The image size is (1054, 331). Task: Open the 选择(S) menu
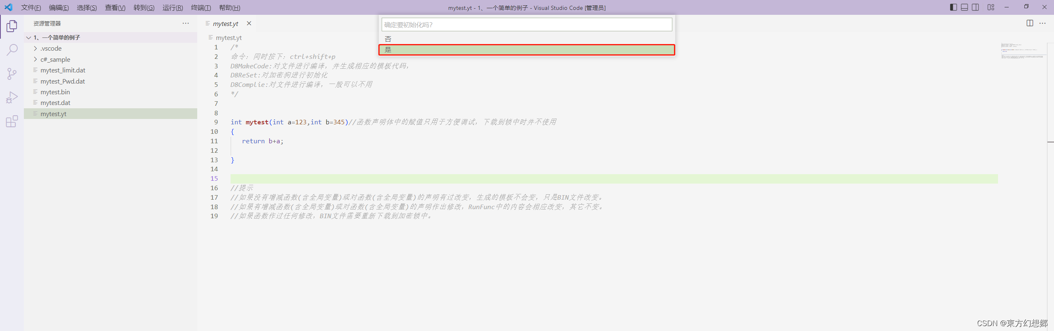(87, 7)
